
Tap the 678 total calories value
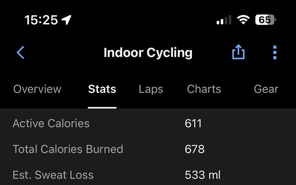point(194,149)
